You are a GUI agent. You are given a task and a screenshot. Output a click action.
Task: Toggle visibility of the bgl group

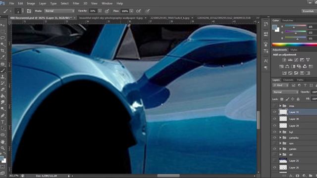(274, 132)
